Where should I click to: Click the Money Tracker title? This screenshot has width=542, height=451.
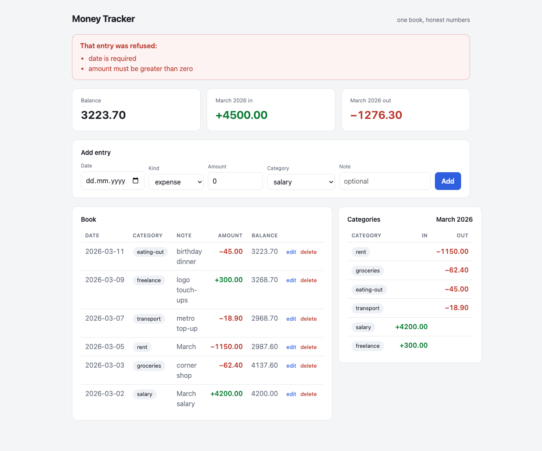click(103, 19)
